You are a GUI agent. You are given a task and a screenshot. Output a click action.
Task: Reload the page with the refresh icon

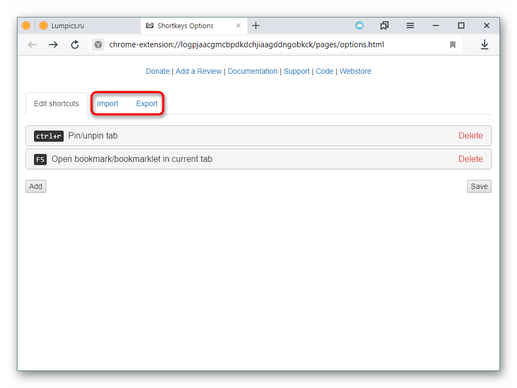pos(75,45)
